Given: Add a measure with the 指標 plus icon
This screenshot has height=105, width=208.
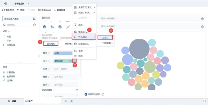Looking at the screenshot, I should pyautogui.click(x=9, y=67).
